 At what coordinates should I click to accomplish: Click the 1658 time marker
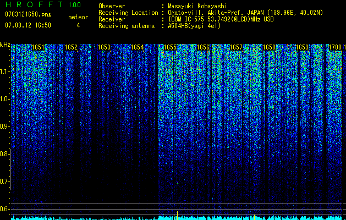269,47
